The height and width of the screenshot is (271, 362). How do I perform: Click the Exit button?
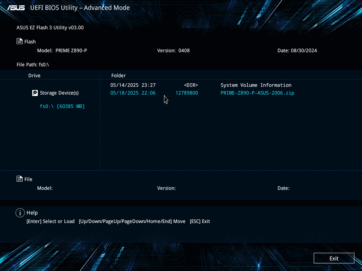(334, 258)
